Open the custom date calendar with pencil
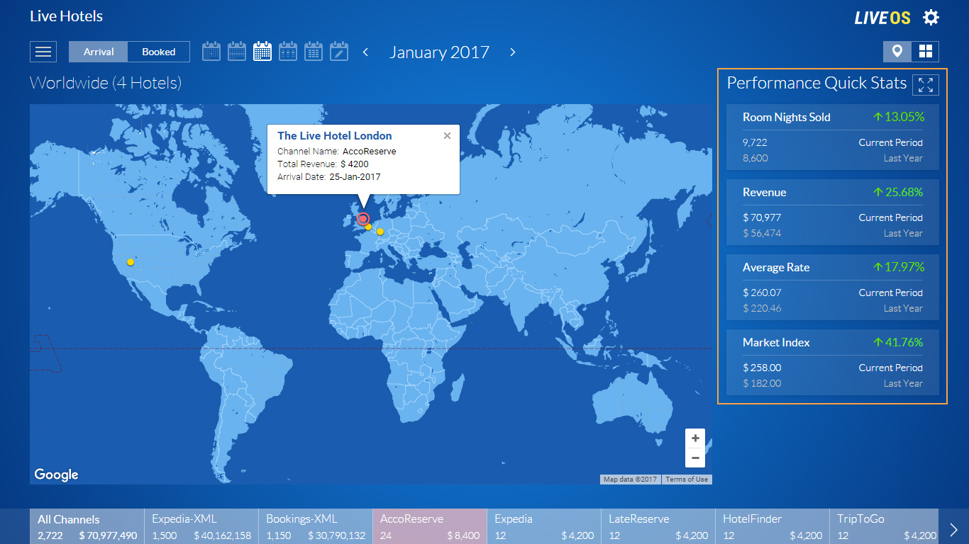The width and height of the screenshot is (969, 544). click(339, 52)
